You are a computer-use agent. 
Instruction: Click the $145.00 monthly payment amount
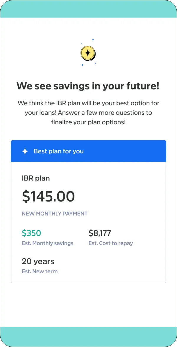pos(48,197)
